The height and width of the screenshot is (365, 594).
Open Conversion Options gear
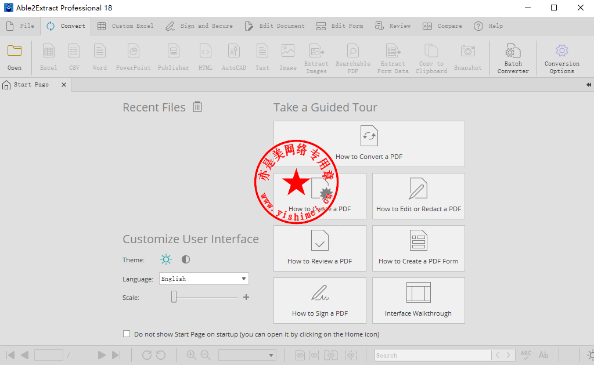click(562, 59)
